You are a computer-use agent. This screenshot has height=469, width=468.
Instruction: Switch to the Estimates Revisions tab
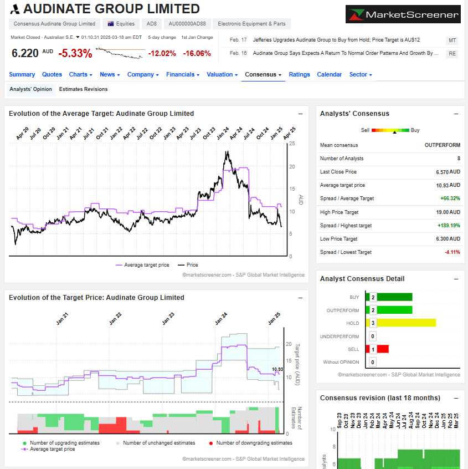tap(83, 89)
